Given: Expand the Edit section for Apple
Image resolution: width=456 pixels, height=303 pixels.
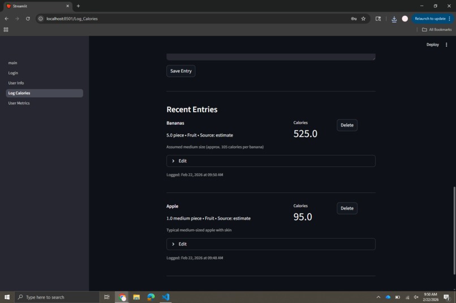Looking at the screenshot, I should coord(271,244).
